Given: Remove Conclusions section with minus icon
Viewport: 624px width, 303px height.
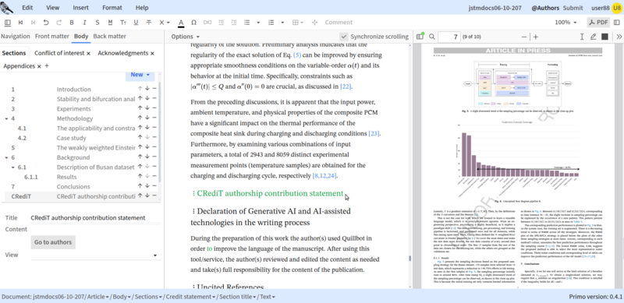Looking at the screenshot, I should click(x=154, y=186).
